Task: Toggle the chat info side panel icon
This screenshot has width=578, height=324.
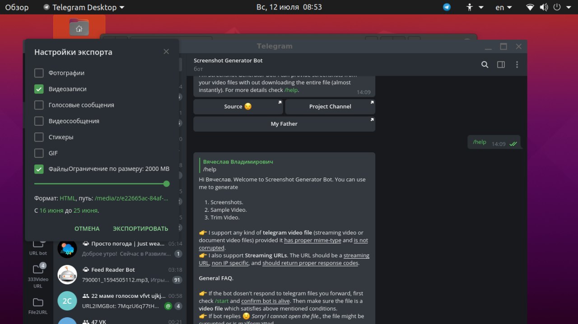Action: point(501,64)
